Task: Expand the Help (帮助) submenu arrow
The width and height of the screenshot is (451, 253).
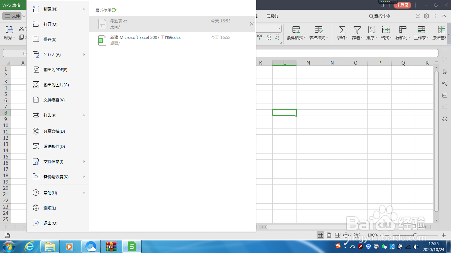Action: pos(84,193)
